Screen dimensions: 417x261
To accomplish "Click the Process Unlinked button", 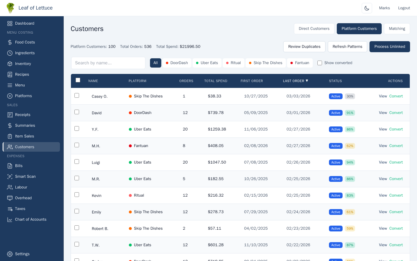I will click(389, 47).
